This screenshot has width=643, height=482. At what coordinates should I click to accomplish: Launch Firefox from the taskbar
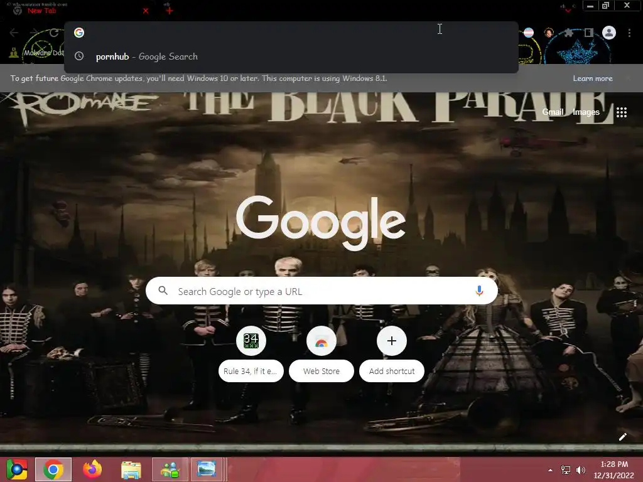coord(92,469)
